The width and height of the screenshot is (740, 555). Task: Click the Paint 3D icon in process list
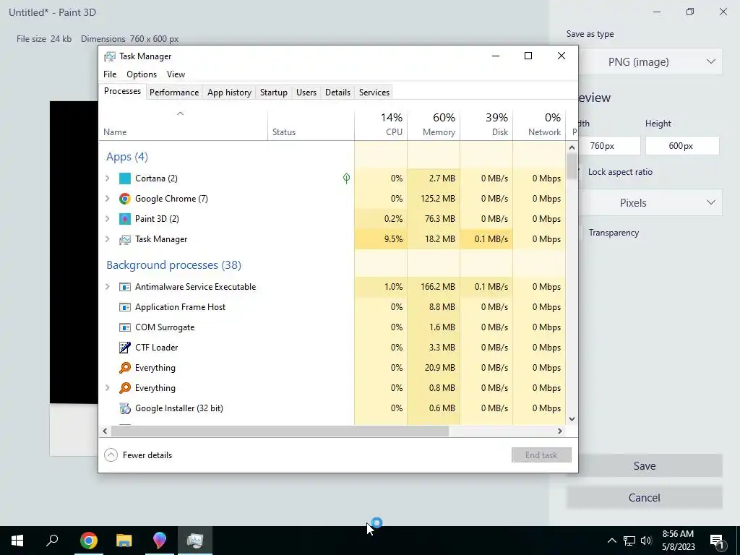[x=124, y=219]
